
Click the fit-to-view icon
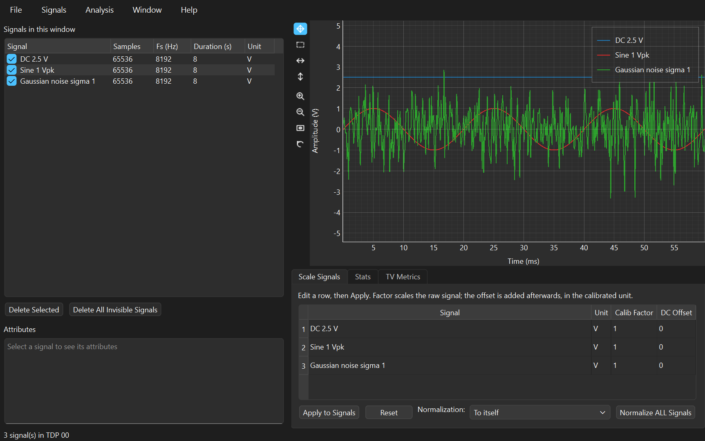coord(300,128)
